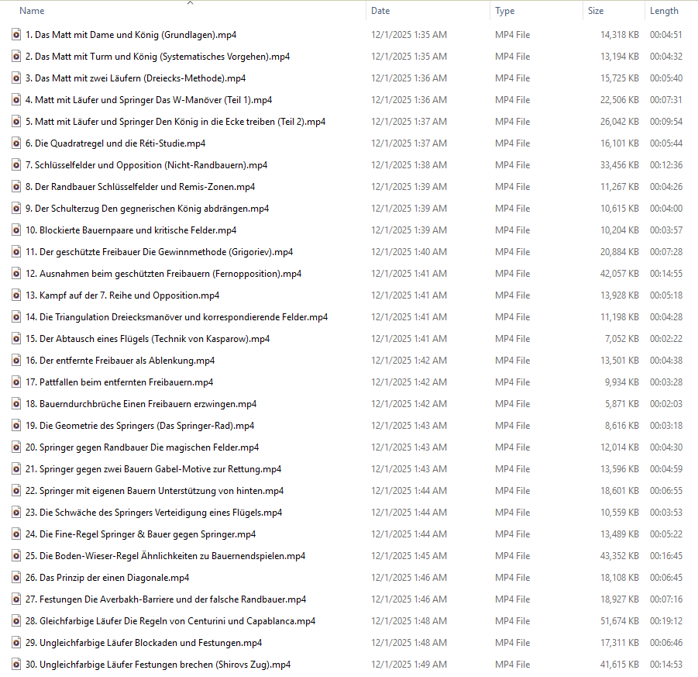Screen dimensions: 698x677
Task: Click the video icon for Der Schulterzug
Action: point(16,209)
